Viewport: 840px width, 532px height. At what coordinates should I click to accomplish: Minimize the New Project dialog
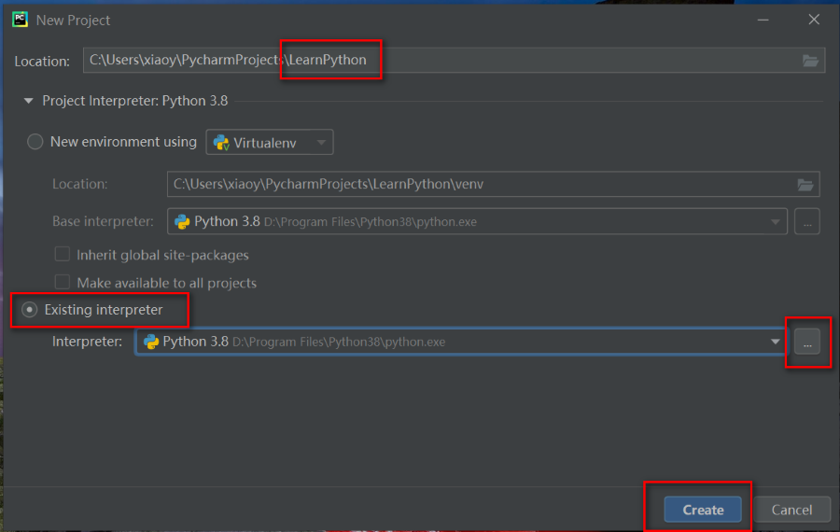click(x=763, y=20)
